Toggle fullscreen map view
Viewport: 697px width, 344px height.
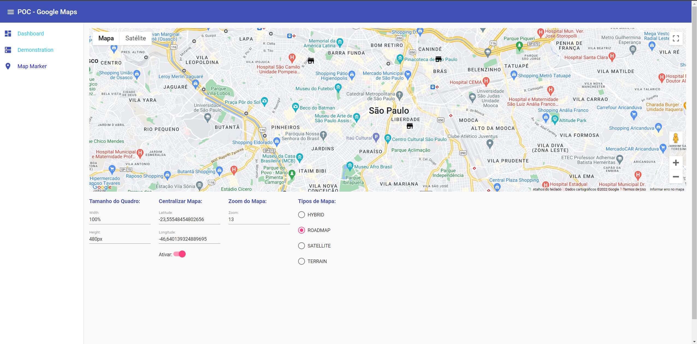(676, 38)
